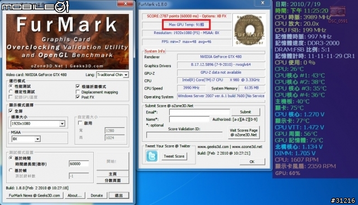Click the 顯示卡風扇: 2359 RPM gadget line
358x205 pixels.
click(x=306, y=166)
